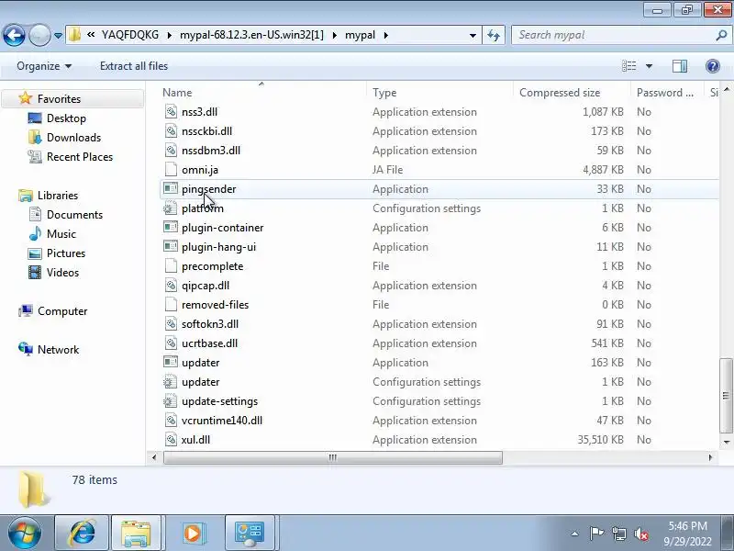Click the scroll right arrow
This screenshot has width=734, height=551.
click(710, 457)
